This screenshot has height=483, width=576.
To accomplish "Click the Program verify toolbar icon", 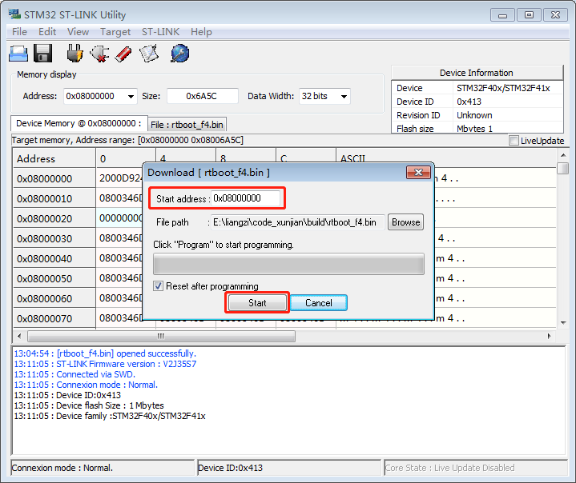I will (149, 54).
